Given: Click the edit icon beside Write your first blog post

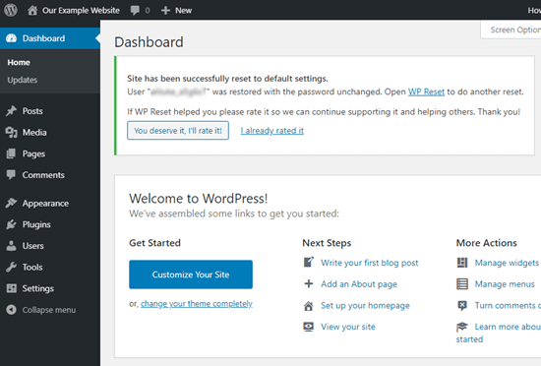Looking at the screenshot, I should (x=309, y=262).
